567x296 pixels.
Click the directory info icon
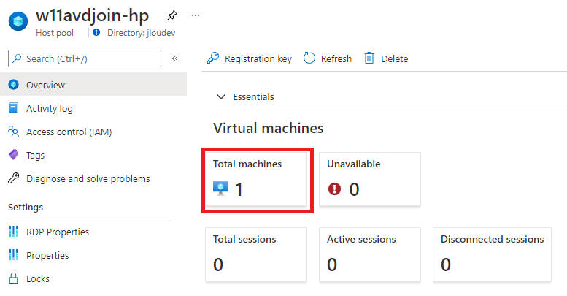coord(96,32)
